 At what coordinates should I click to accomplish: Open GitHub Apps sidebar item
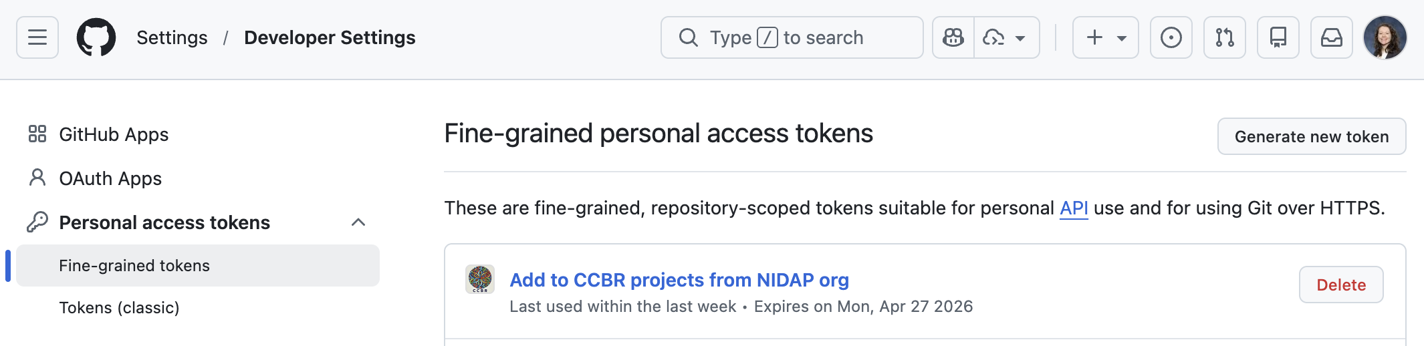coord(114,135)
